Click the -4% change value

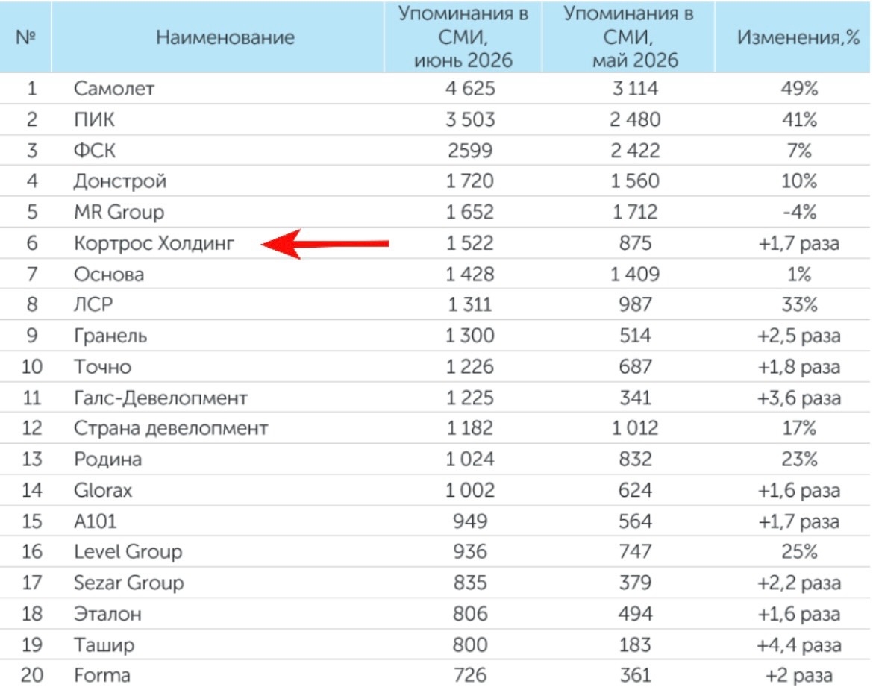point(799,212)
